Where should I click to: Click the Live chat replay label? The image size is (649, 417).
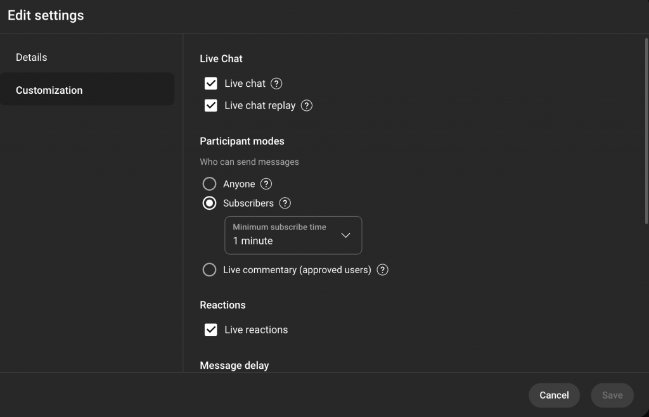click(260, 106)
